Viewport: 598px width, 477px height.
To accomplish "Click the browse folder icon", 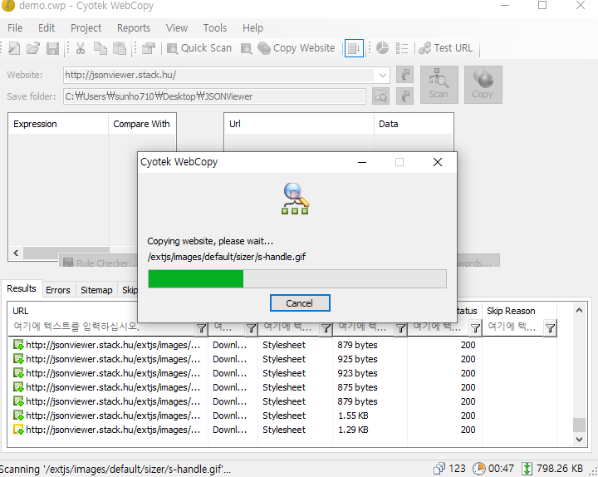I will coord(380,96).
